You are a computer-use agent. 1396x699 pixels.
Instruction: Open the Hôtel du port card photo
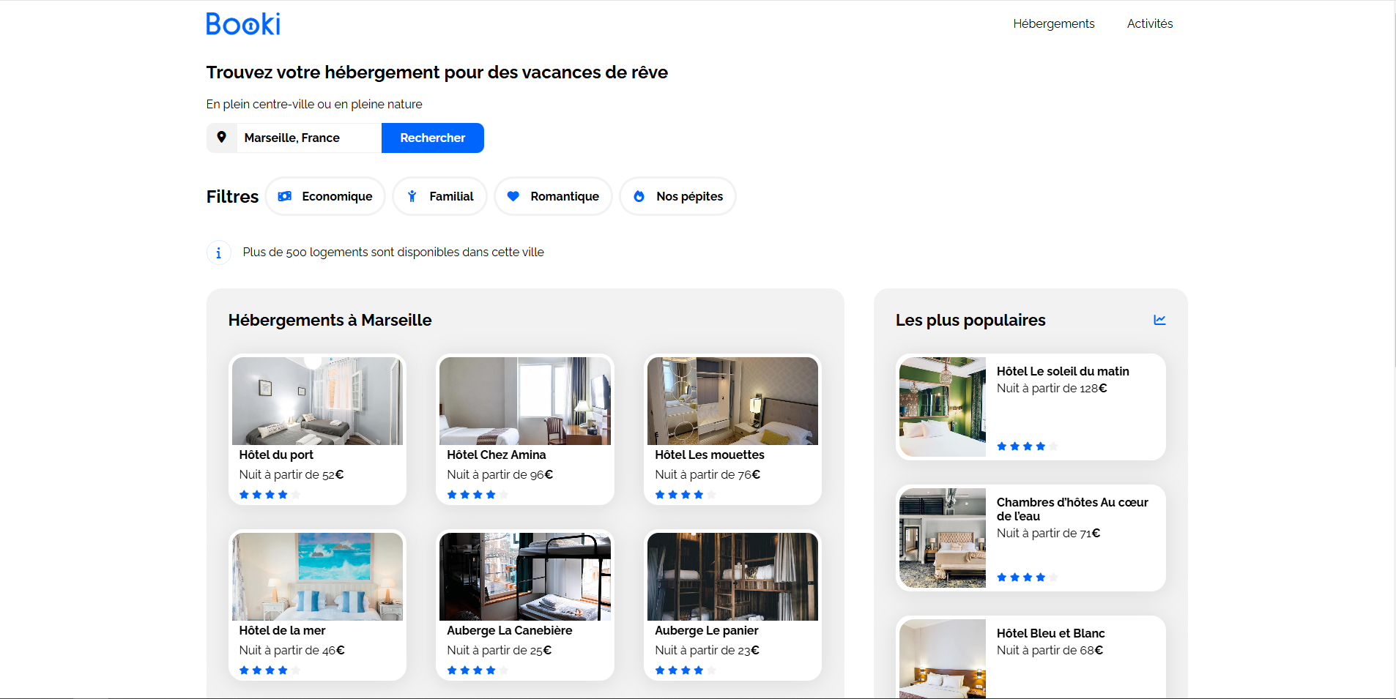coord(317,401)
